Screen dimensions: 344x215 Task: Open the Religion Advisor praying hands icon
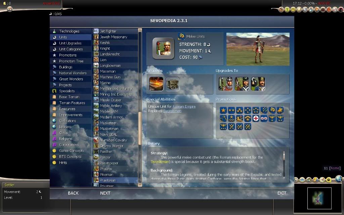tap(317, 9)
